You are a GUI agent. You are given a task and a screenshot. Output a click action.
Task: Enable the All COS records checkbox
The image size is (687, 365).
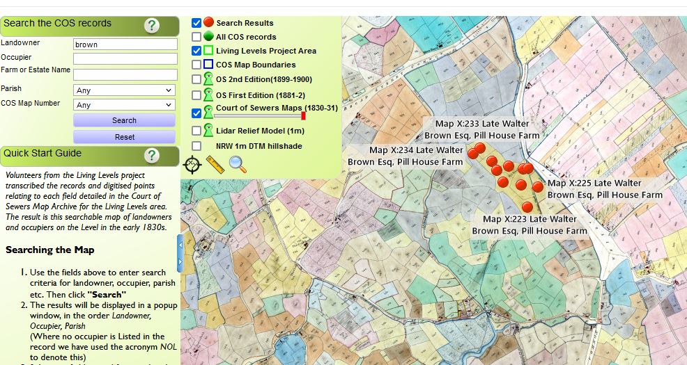coord(196,37)
